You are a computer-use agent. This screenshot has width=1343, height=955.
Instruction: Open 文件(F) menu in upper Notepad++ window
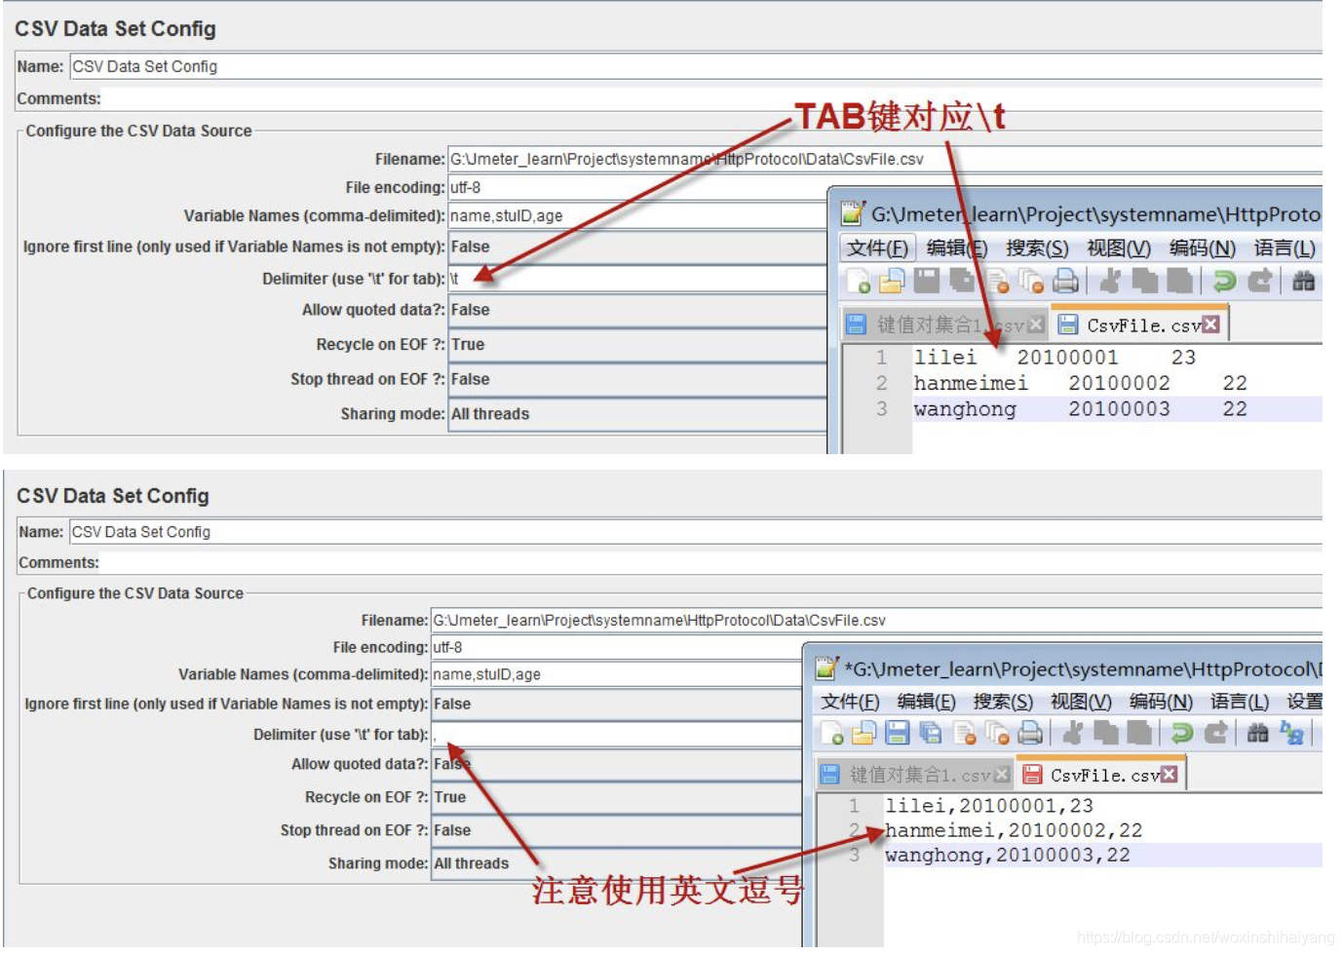click(877, 248)
